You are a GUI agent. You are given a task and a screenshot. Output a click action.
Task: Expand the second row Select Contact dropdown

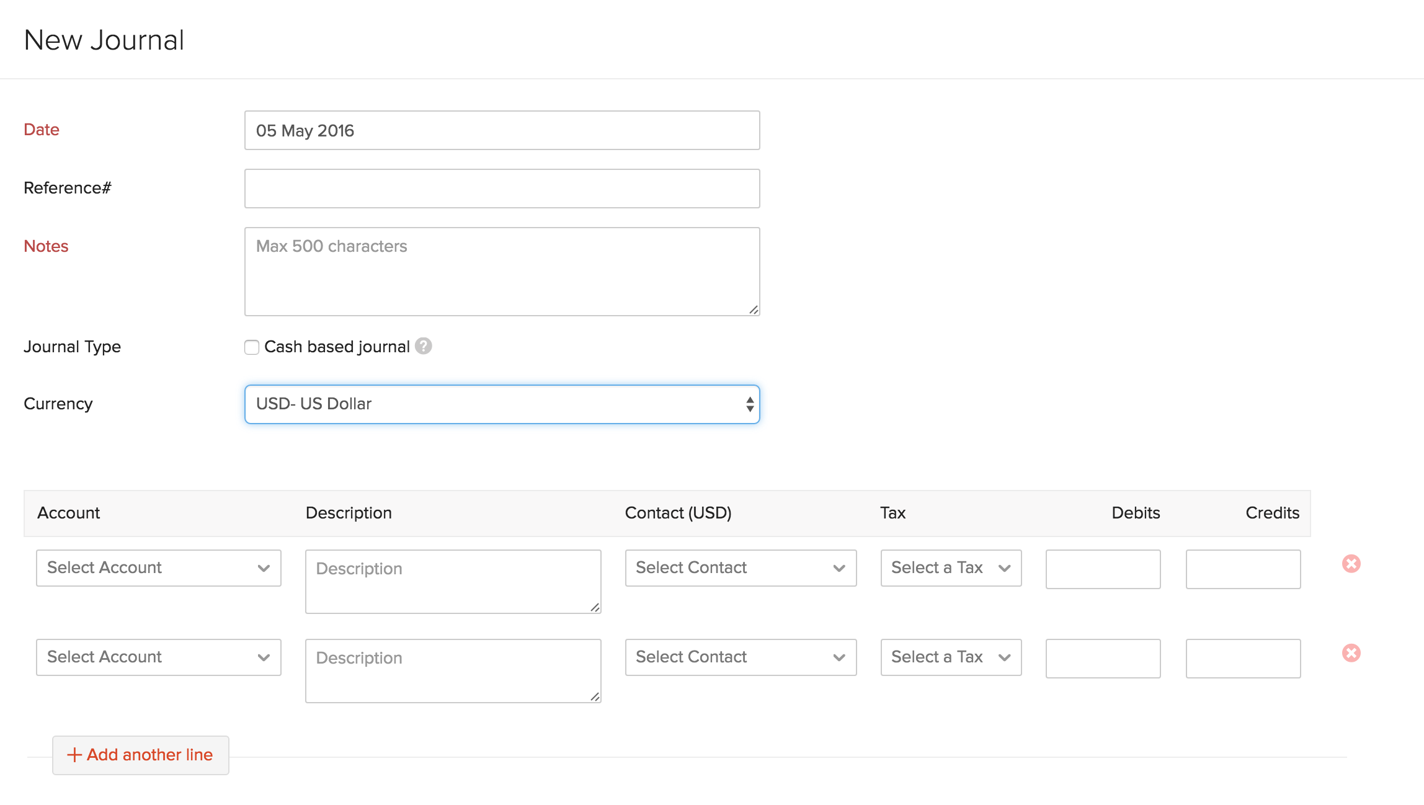(741, 657)
